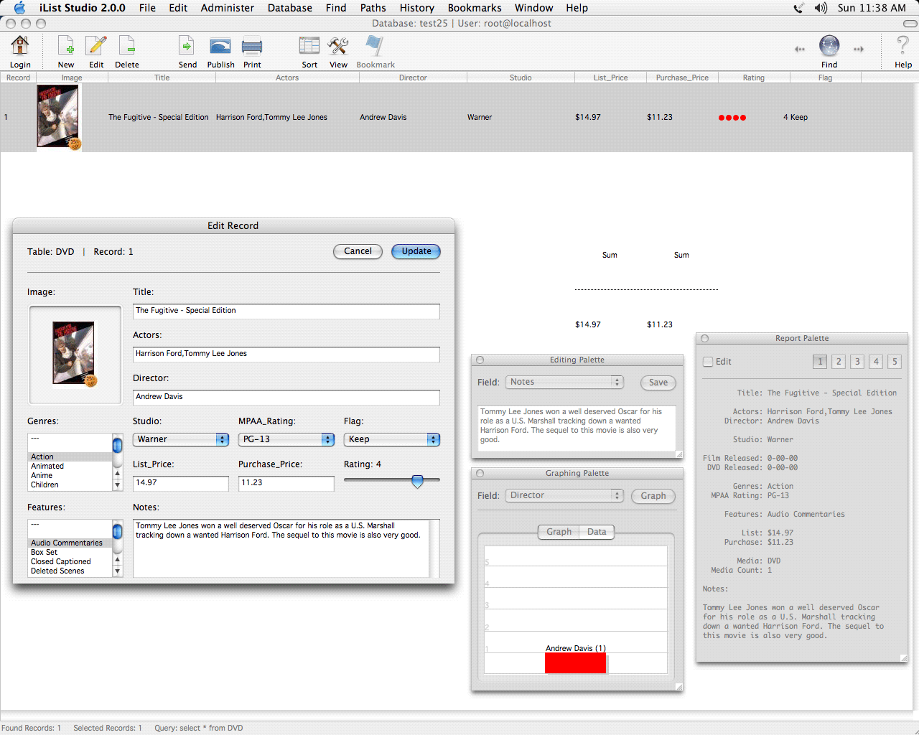Open the Help question mark icon
The width and height of the screenshot is (919, 735).
(903, 46)
